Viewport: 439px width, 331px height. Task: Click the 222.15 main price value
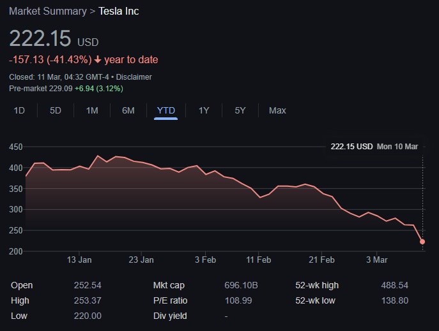click(40, 38)
